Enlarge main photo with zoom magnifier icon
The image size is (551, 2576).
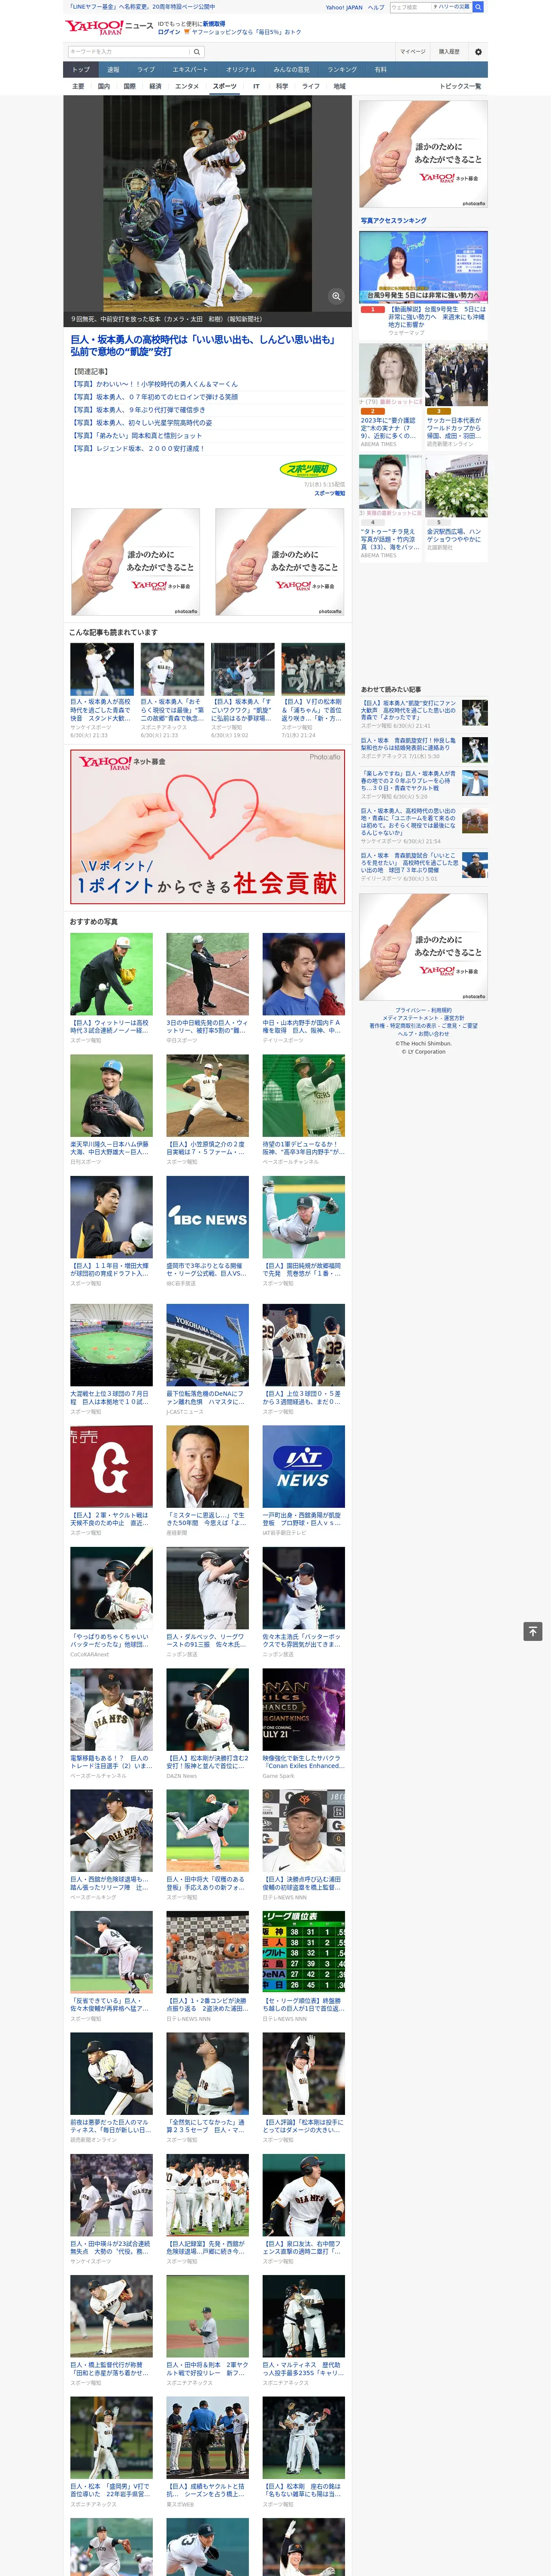click(336, 296)
